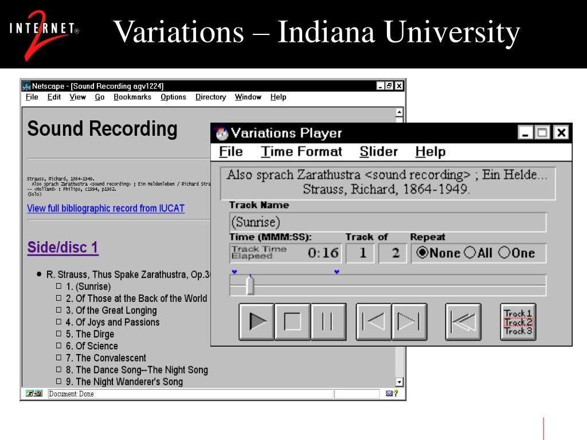Open the Time Format menu
Image resolution: width=587 pixels, height=440 pixels.
[x=302, y=151]
